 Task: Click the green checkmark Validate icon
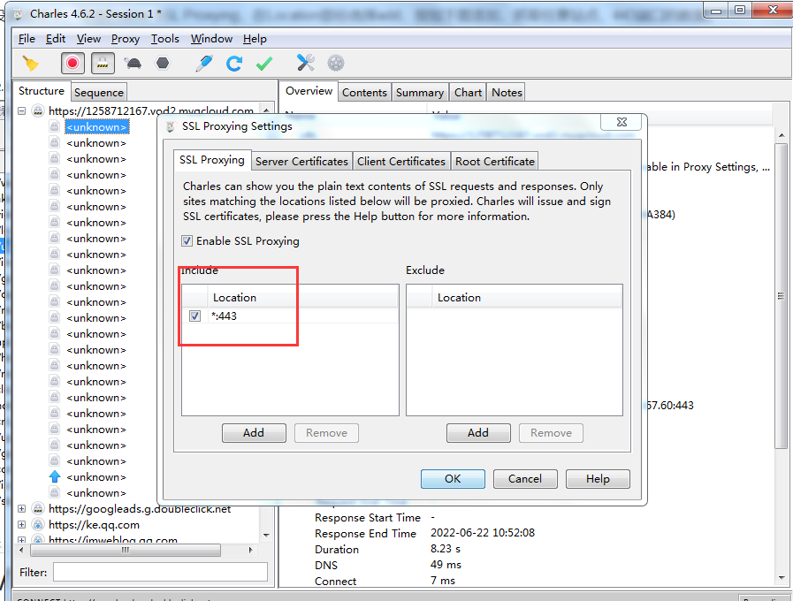pyautogui.click(x=264, y=63)
